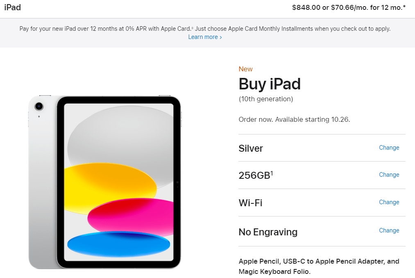This screenshot has height=278, width=415.
Task: Open the Learn more link about Apple Card
Action: [x=202, y=37]
